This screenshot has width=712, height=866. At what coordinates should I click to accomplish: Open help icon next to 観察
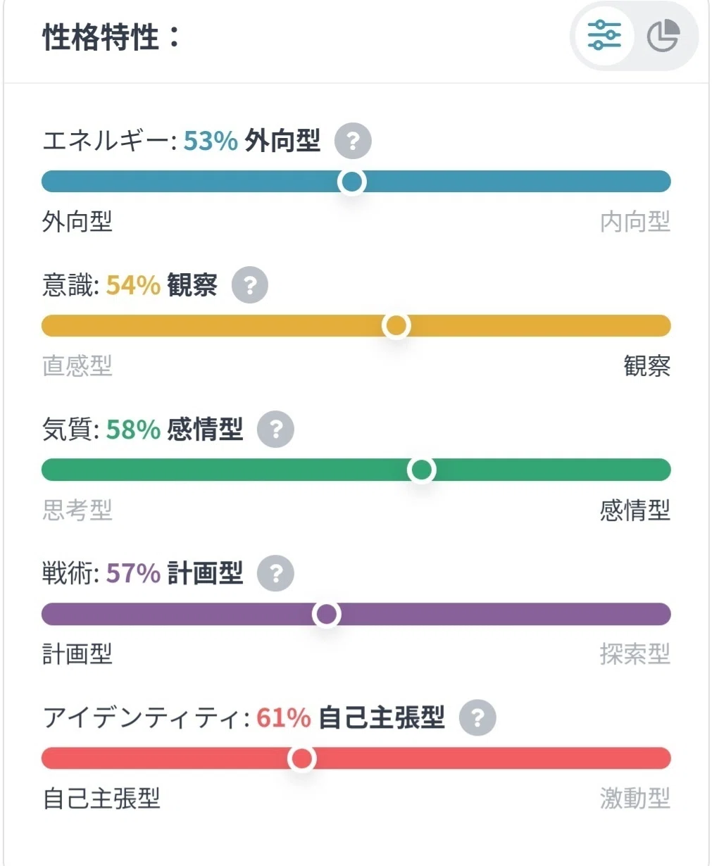point(250,285)
